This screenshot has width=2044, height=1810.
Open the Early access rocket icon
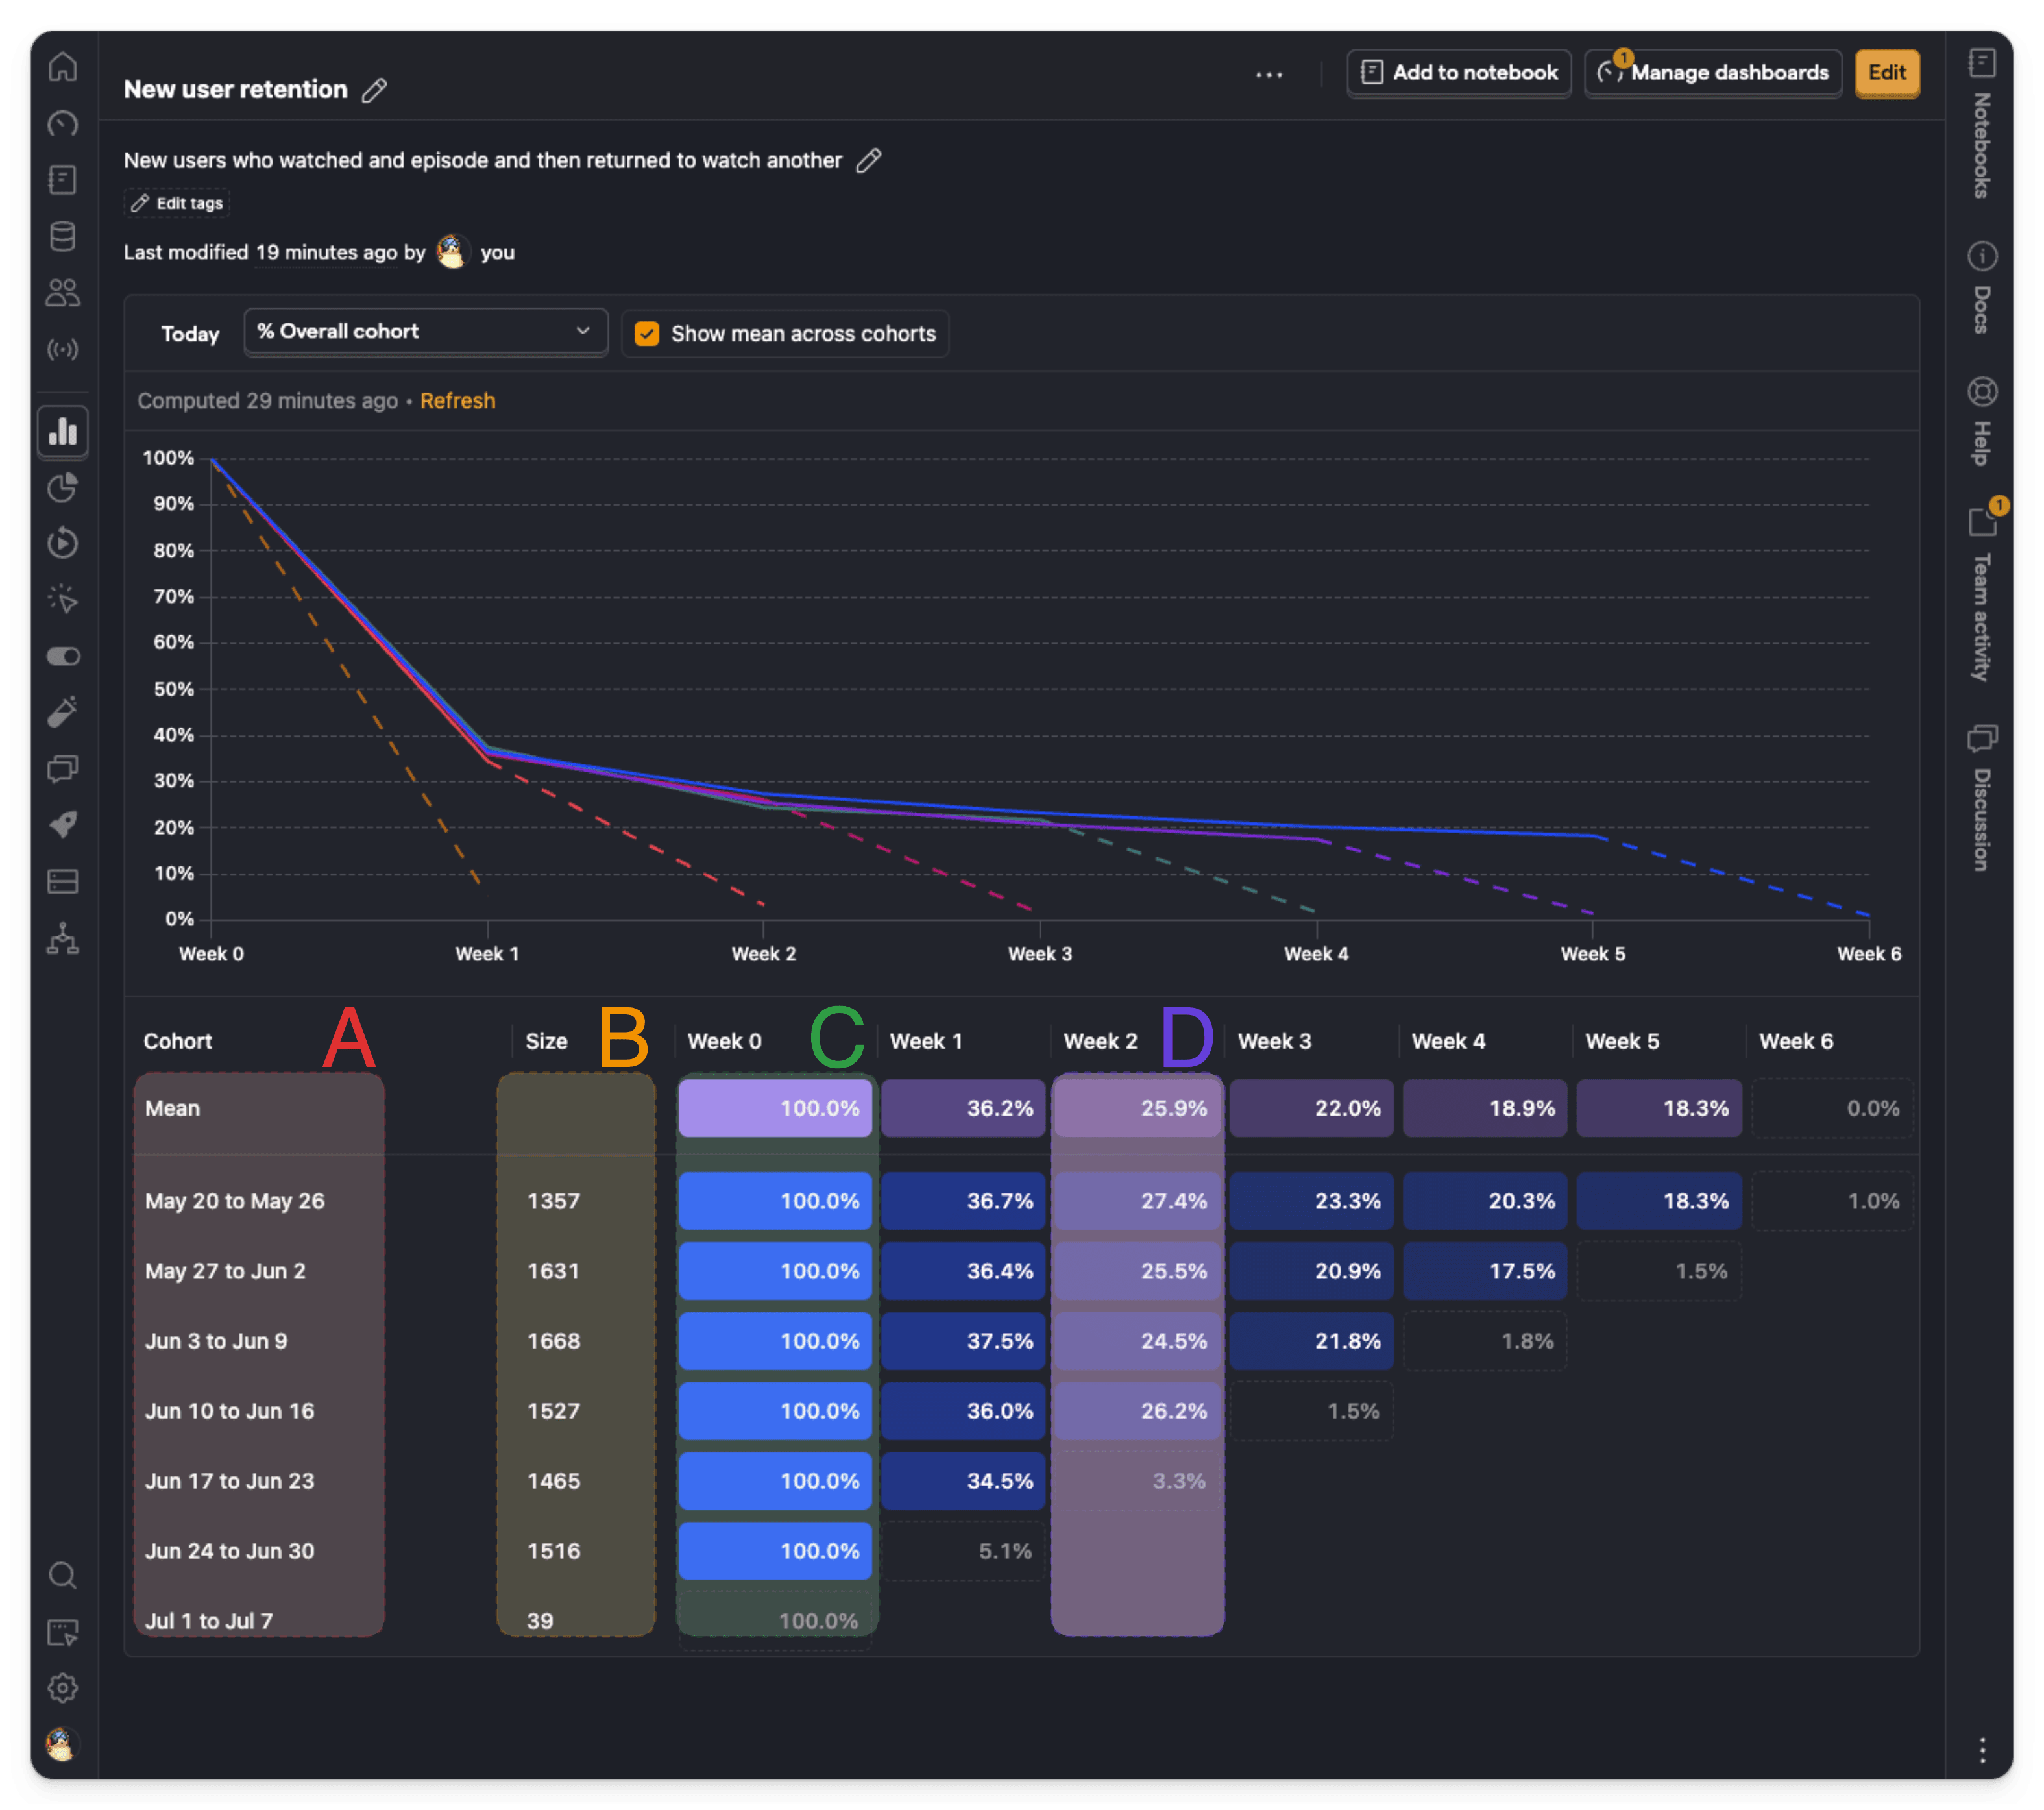[63, 825]
